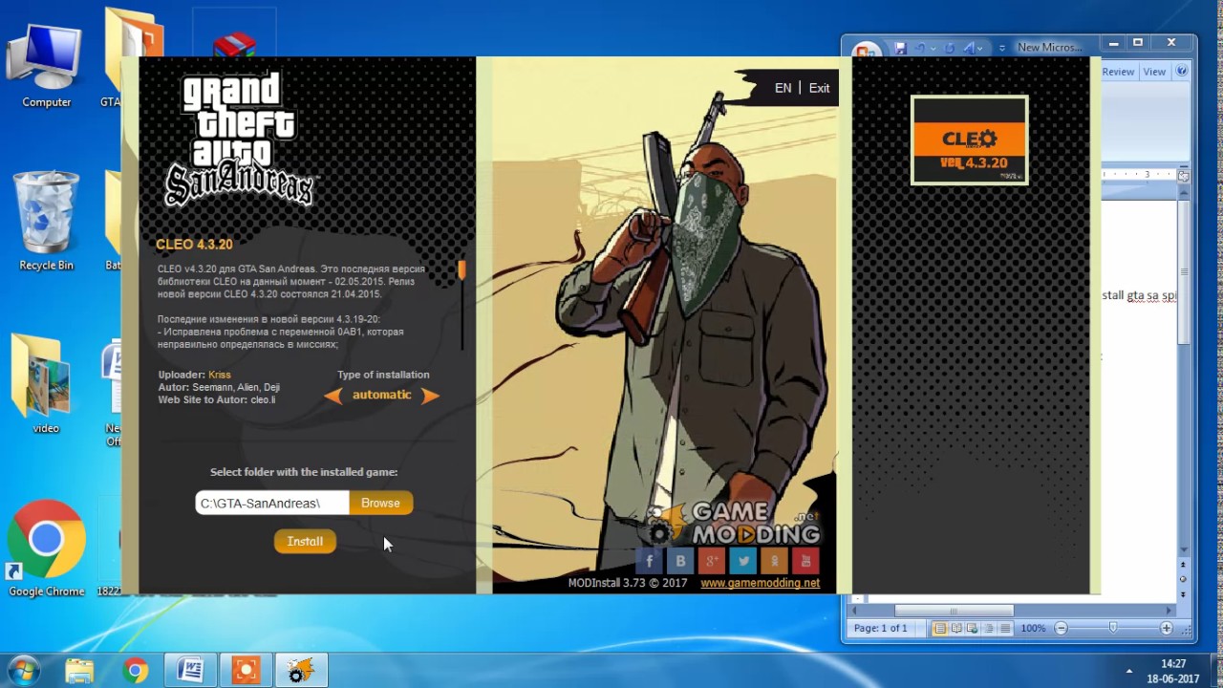1223x688 pixels.
Task: Click Word's horizontal scrollbar thumb
Action: (954, 611)
